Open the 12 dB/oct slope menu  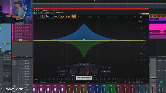[x=63, y=75]
